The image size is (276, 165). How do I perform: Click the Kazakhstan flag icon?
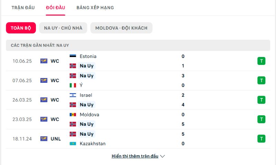pyautogui.click(x=73, y=144)
